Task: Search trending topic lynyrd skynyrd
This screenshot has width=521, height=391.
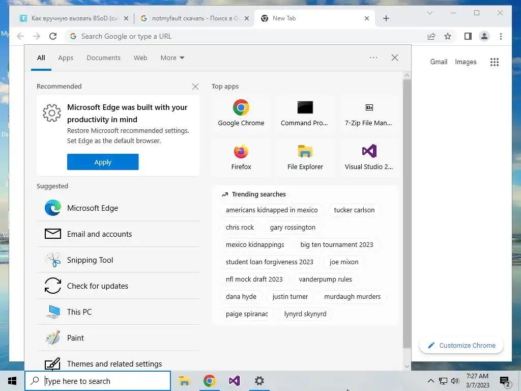Action: tap(305, 314)
